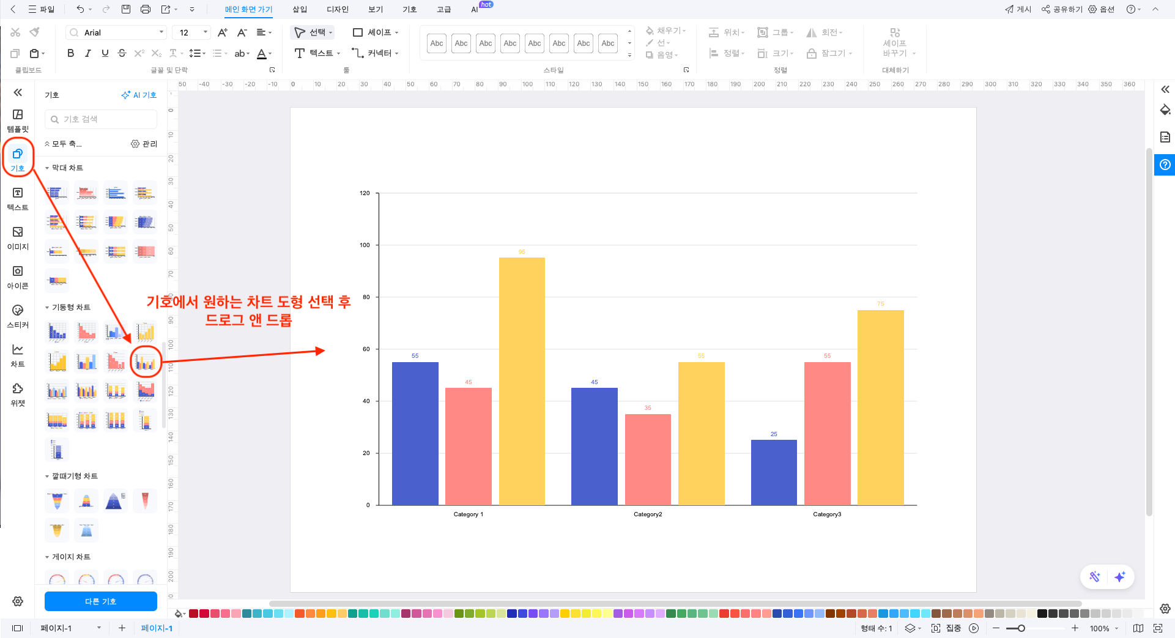Toggle italic formatting

(x=87, y=53)
